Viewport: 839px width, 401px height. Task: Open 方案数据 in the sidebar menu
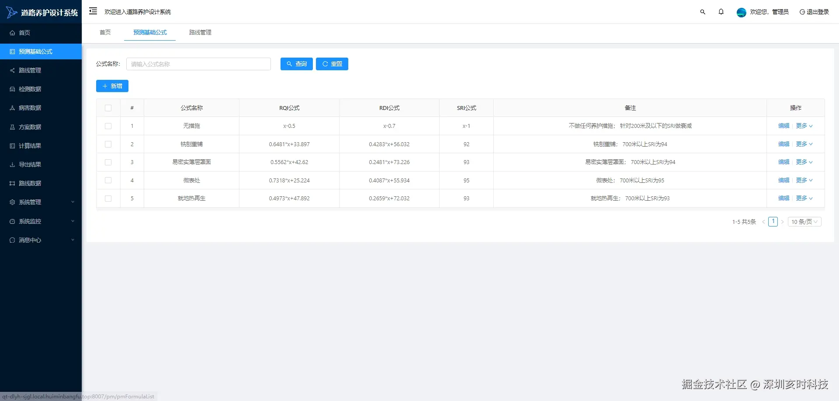[x=41, y=127]
